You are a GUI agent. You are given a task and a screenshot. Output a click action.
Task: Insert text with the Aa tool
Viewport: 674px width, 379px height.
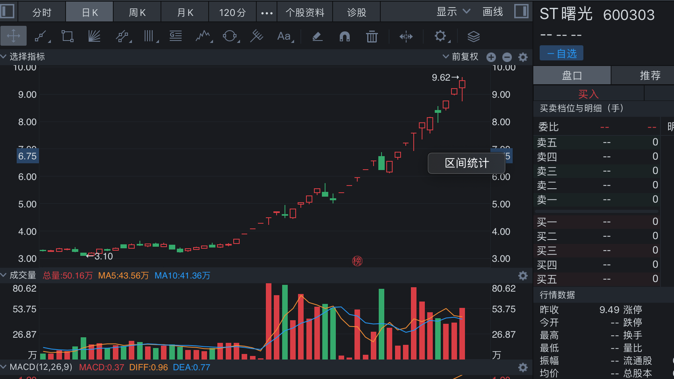tap(284, 37)
